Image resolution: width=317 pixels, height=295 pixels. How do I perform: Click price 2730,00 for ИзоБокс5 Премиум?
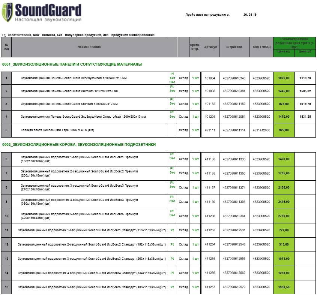(x=284, y=216)
